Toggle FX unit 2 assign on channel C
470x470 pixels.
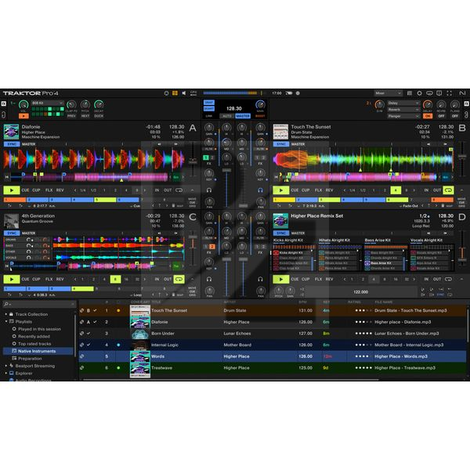click(x=212, y=247)
